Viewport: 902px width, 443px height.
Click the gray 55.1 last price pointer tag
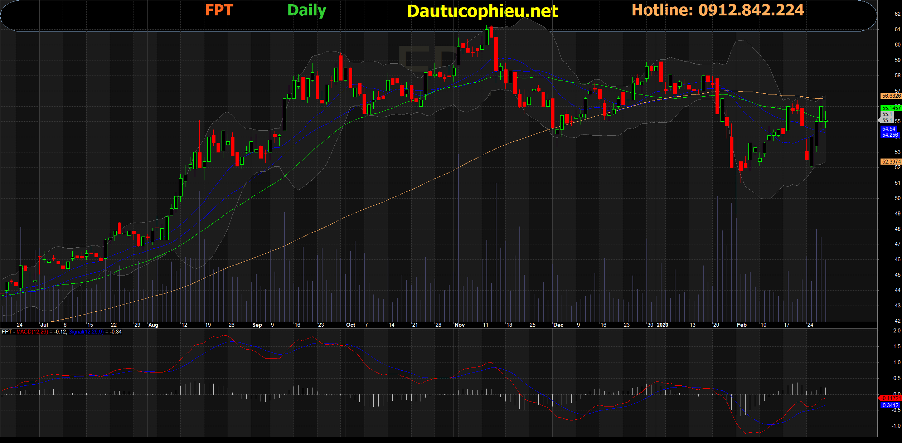[x=887, y=120]
